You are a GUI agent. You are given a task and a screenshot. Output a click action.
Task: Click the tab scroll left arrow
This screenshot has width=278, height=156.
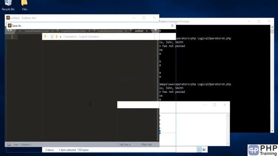(x=8, y=30)
